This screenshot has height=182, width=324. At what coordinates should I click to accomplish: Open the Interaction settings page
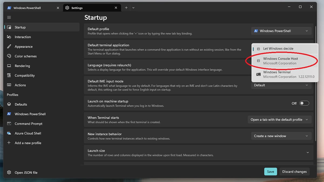(x=42, y=37)
